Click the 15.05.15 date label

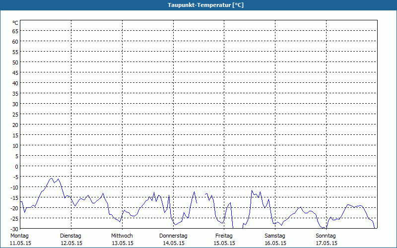225,243
